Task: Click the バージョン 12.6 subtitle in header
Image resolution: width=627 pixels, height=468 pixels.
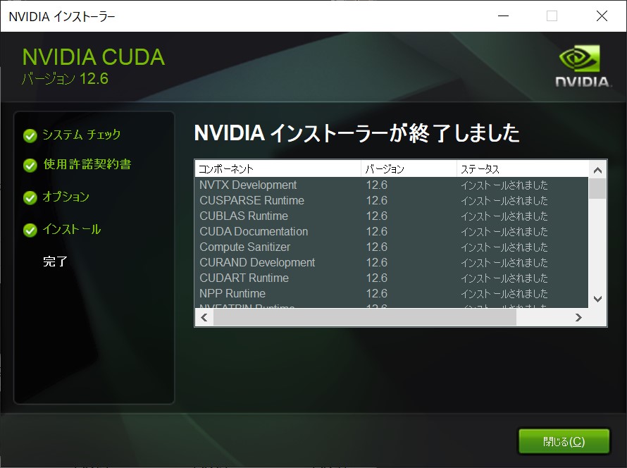Action: (x=65, y=79)
